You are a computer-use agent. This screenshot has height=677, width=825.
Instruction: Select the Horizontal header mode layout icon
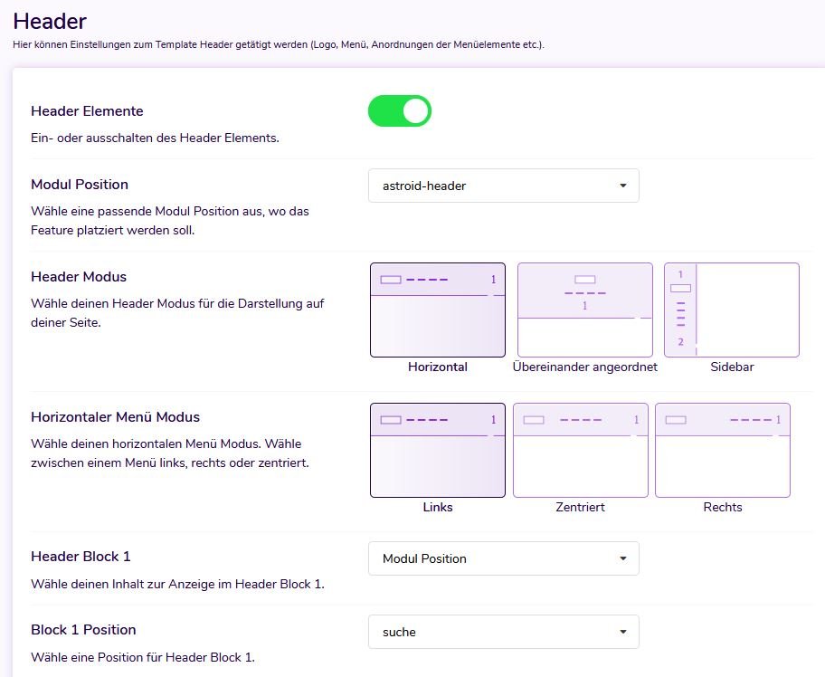438,310
